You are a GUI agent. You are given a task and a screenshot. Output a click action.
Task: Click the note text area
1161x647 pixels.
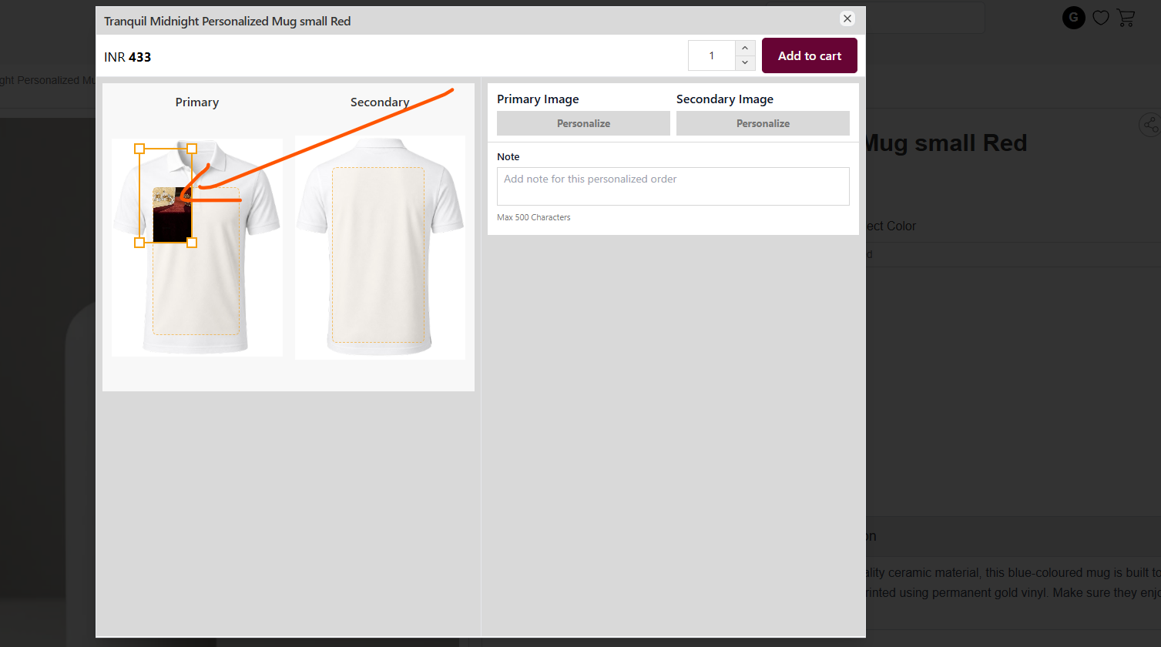coord(673,186)
